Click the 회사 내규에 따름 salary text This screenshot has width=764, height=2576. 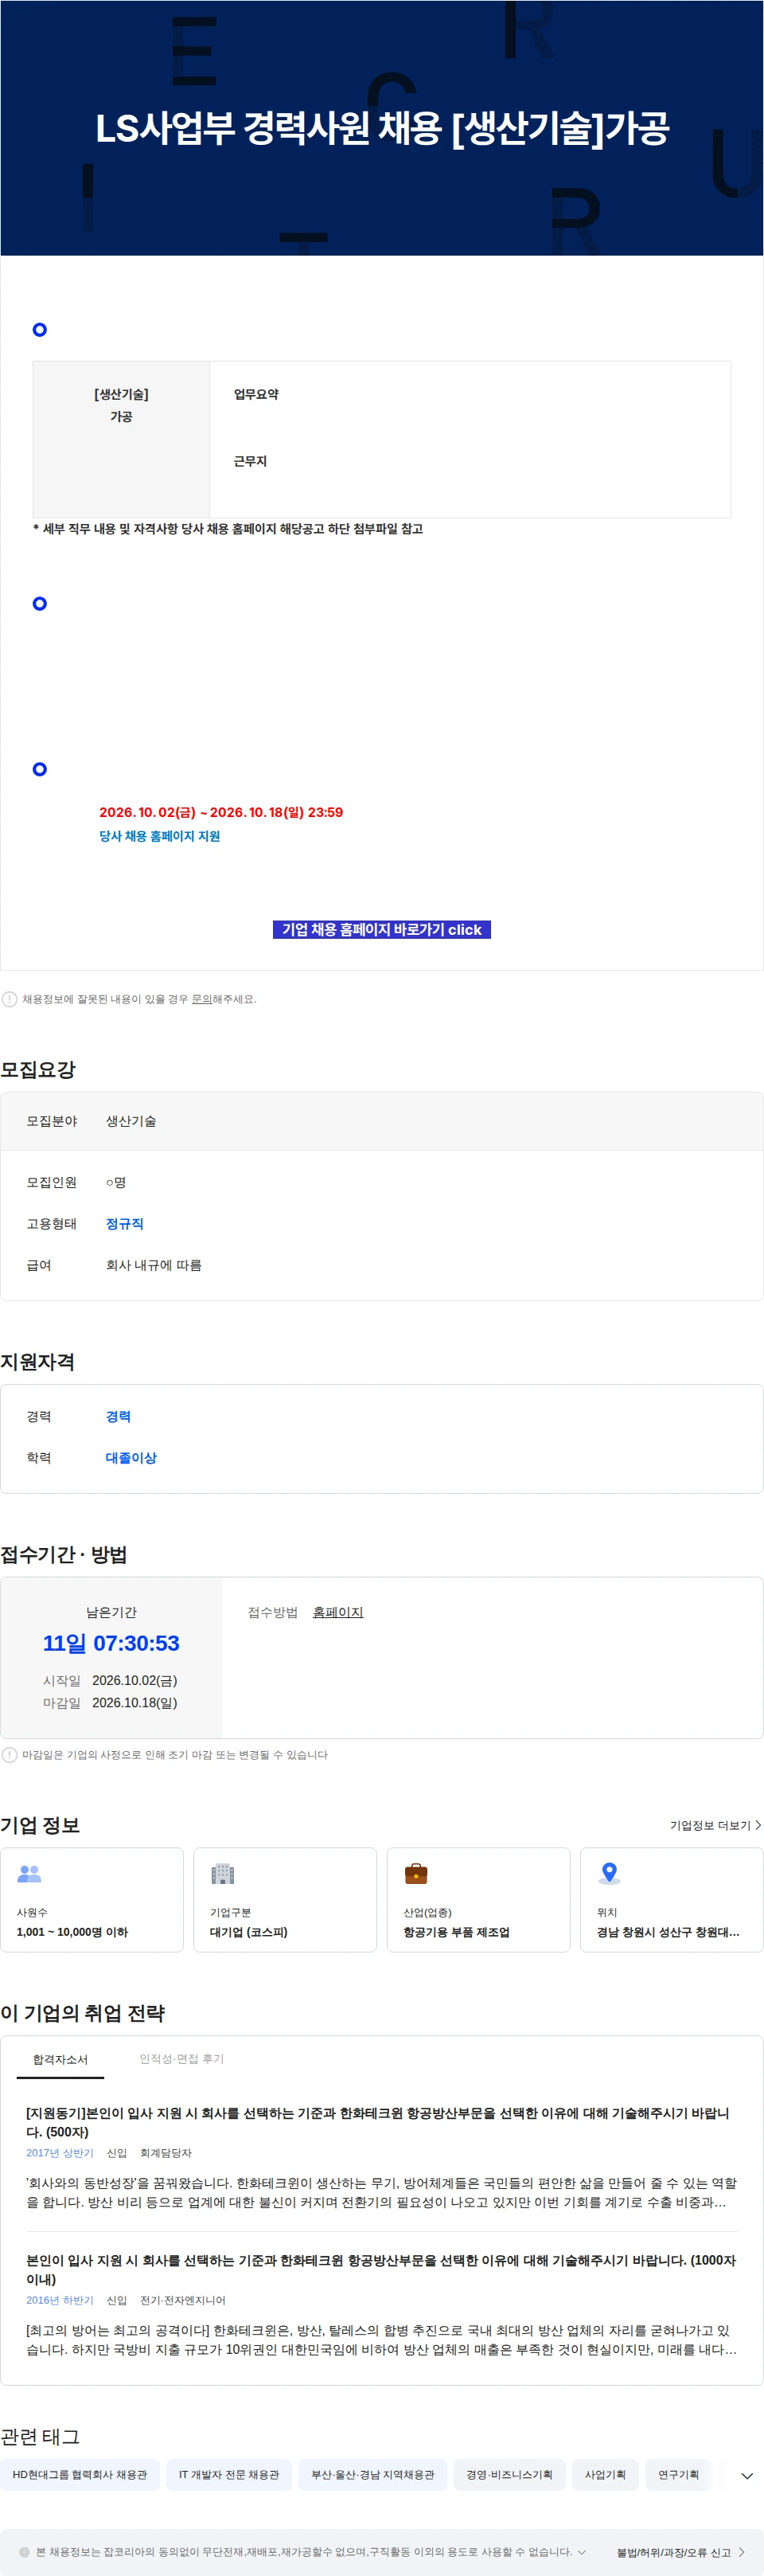click(154, 1265)
